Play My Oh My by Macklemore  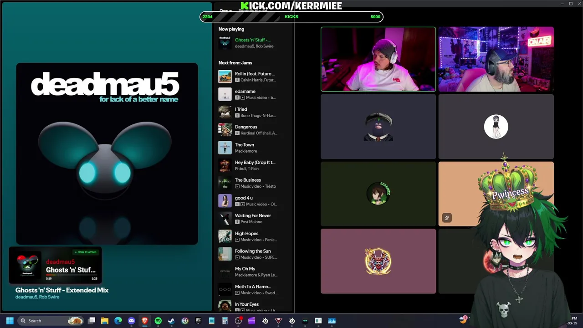point(253,272)
